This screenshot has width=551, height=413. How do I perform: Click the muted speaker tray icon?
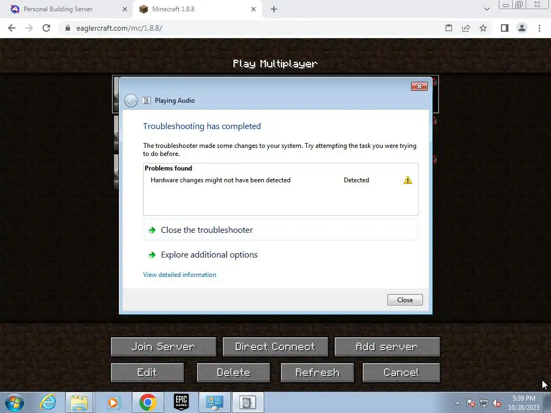coord(497,403)
